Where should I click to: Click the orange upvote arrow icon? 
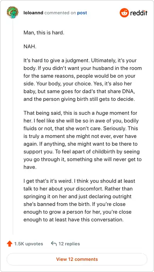coord(10,244)
